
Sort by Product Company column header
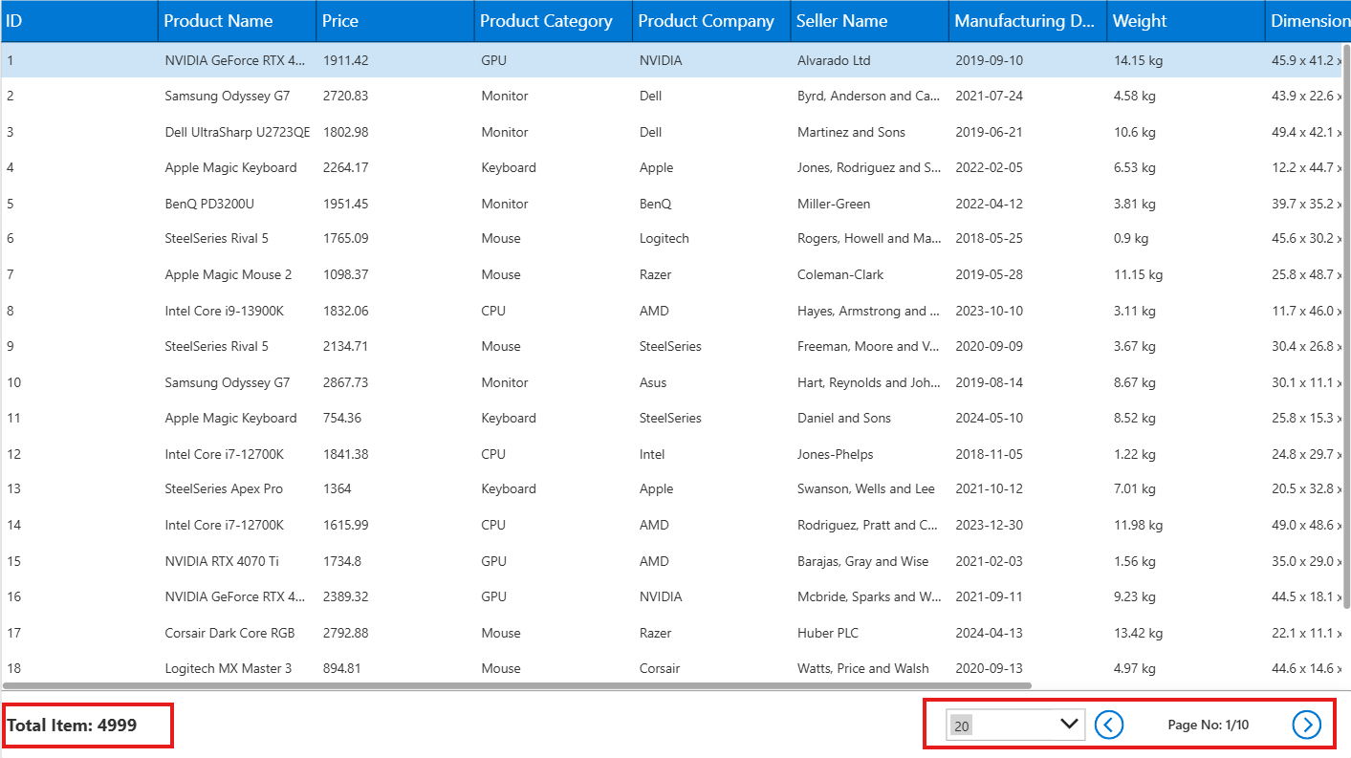click(x=711, y=21)
